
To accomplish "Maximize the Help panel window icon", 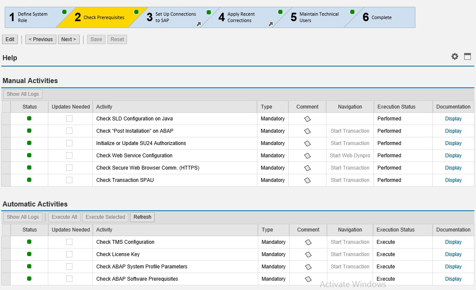I will point(468,56).
